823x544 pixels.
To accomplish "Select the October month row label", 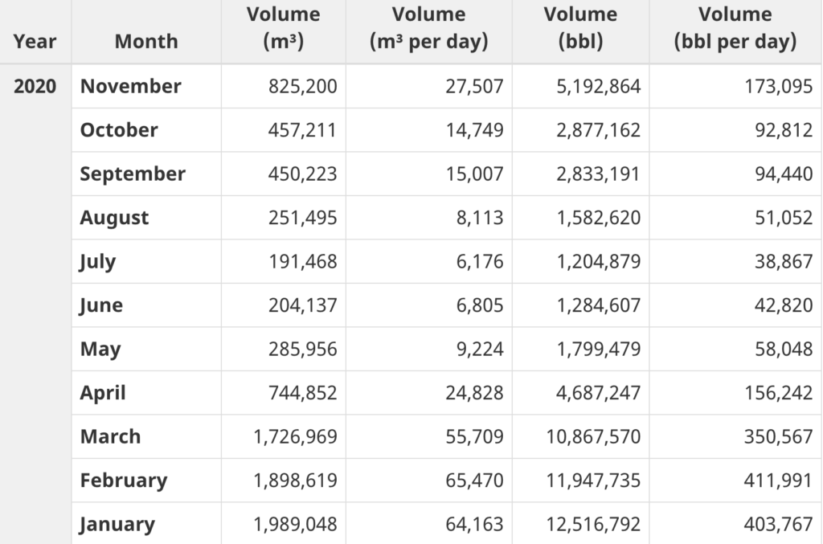I will coord(119,130).
